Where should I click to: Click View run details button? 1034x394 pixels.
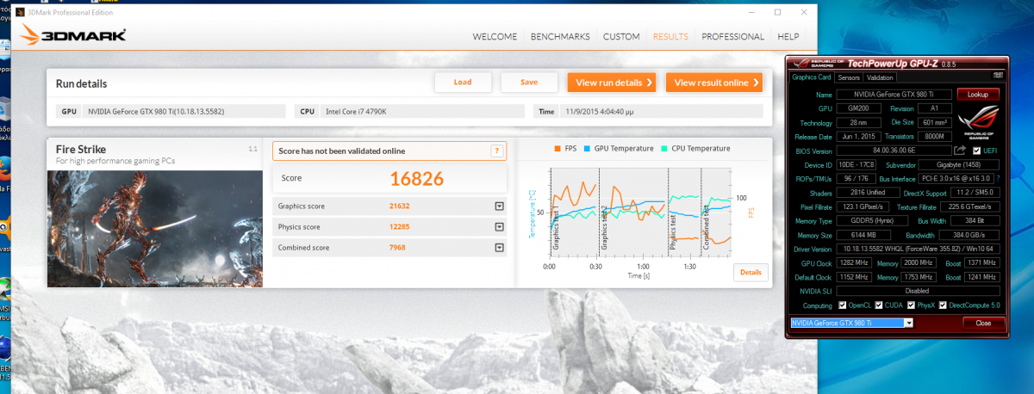(612, 83)
